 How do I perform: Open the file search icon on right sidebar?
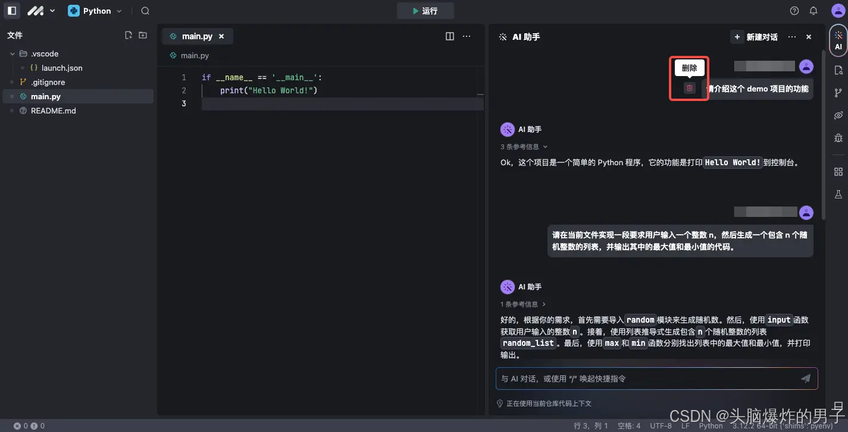pos(839,70)
